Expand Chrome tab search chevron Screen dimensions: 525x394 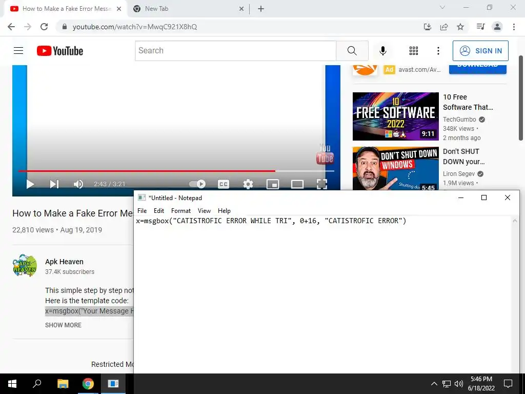pyautogui.click(x=442, y=7)
